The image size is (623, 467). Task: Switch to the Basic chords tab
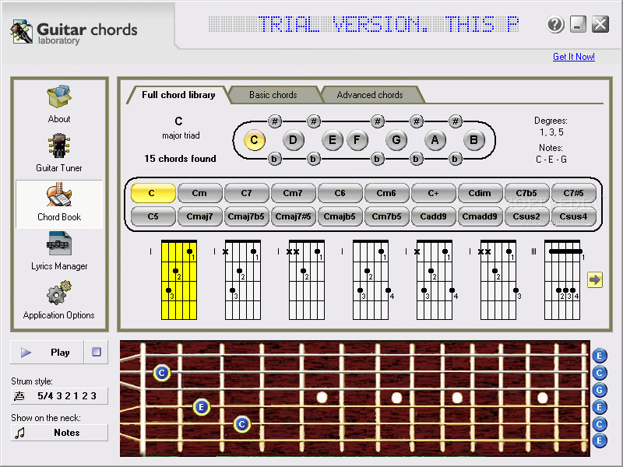point(273,95)
